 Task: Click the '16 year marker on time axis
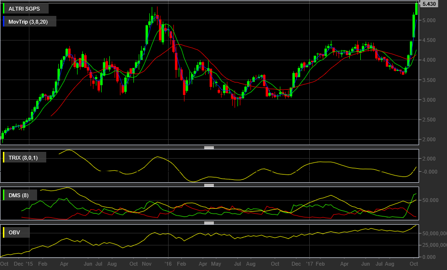click(x=168, y=264)
